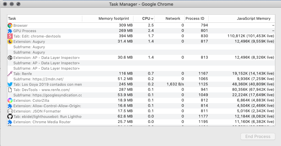Select Extension: Augury row
Viewport: 281px width, 146px height.
(x=141, y=42)
